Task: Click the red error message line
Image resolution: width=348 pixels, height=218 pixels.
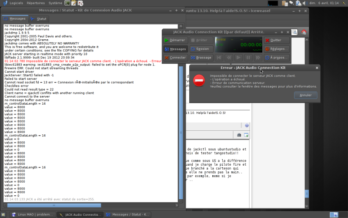Action: click(83, 61)
